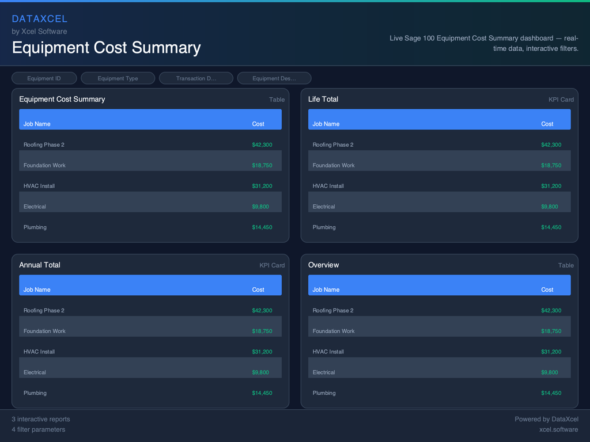Image resolution: width=590 pixels, height=442 pixels.
Task: Click the 3 interactive reports text
Action: point(40,419)
